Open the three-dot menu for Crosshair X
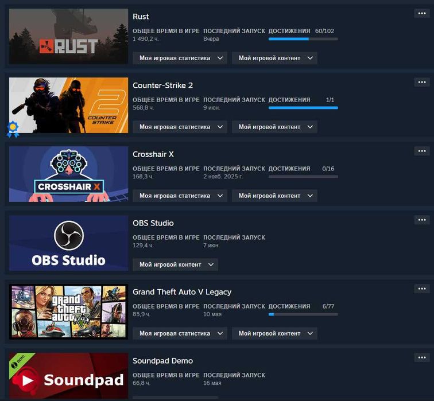The image size is (434, 401). coord(422,151)
